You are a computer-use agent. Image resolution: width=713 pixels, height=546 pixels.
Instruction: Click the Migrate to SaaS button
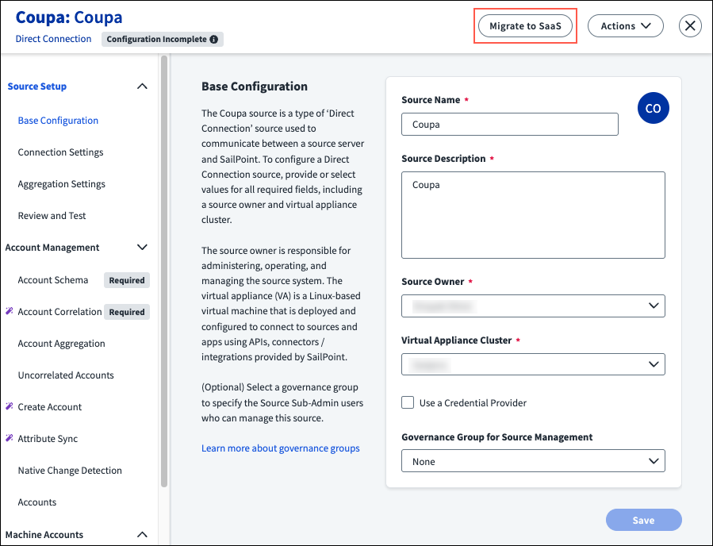tap(525, 26)
